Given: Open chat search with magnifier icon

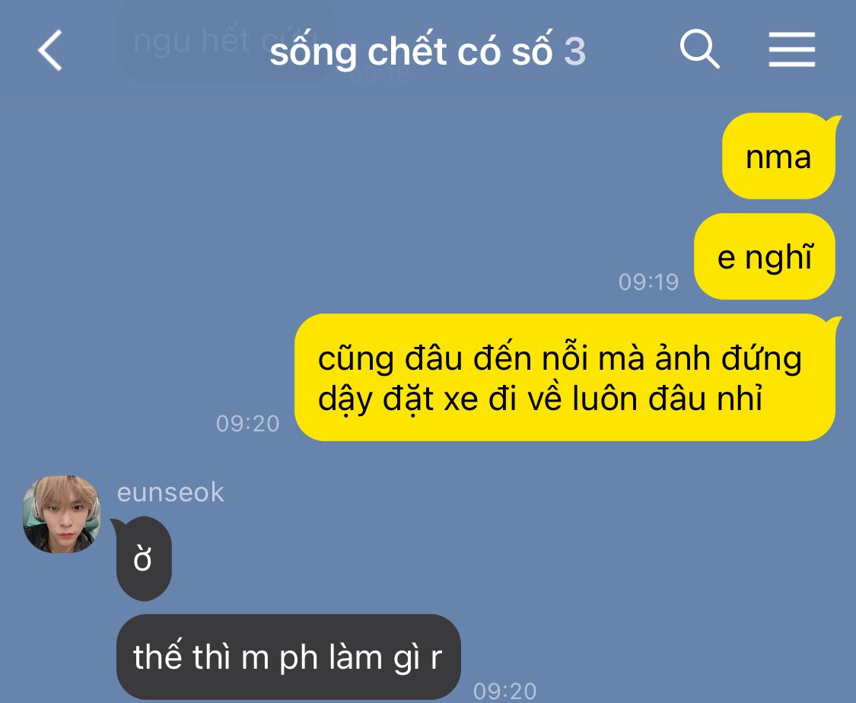Looking at the screenshot, I should pyautogui.click(x=699, y=49).
